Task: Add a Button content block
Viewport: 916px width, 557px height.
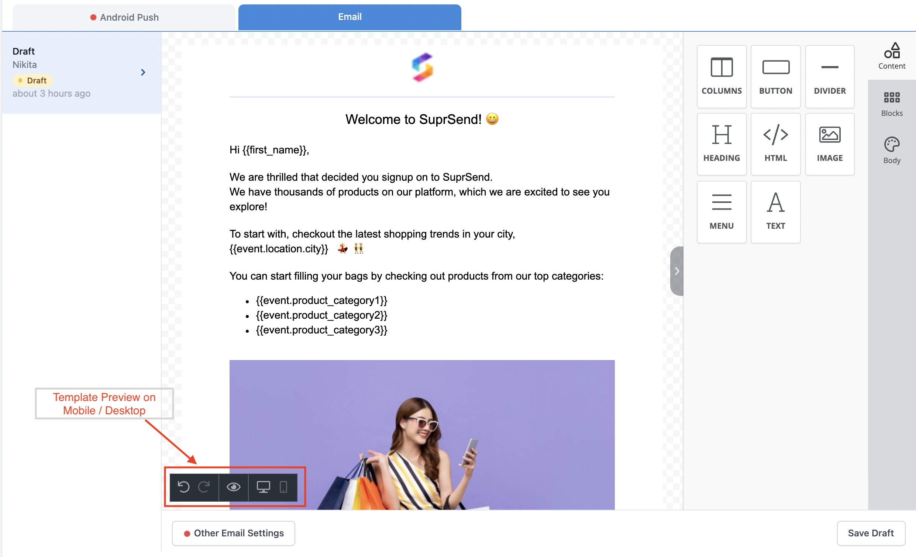Action: 775,77
